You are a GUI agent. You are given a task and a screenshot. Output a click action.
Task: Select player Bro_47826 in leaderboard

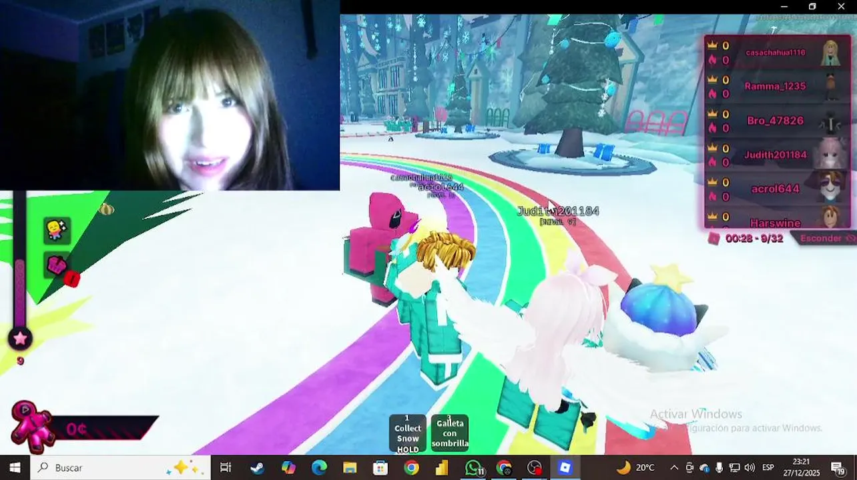775,121
